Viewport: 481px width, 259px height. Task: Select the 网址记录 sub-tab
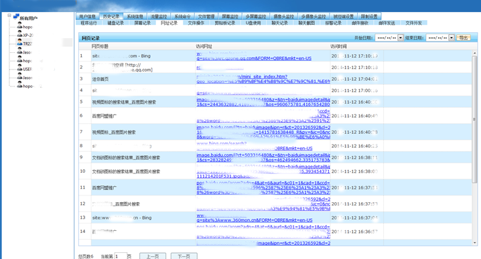tap(169, 23)
